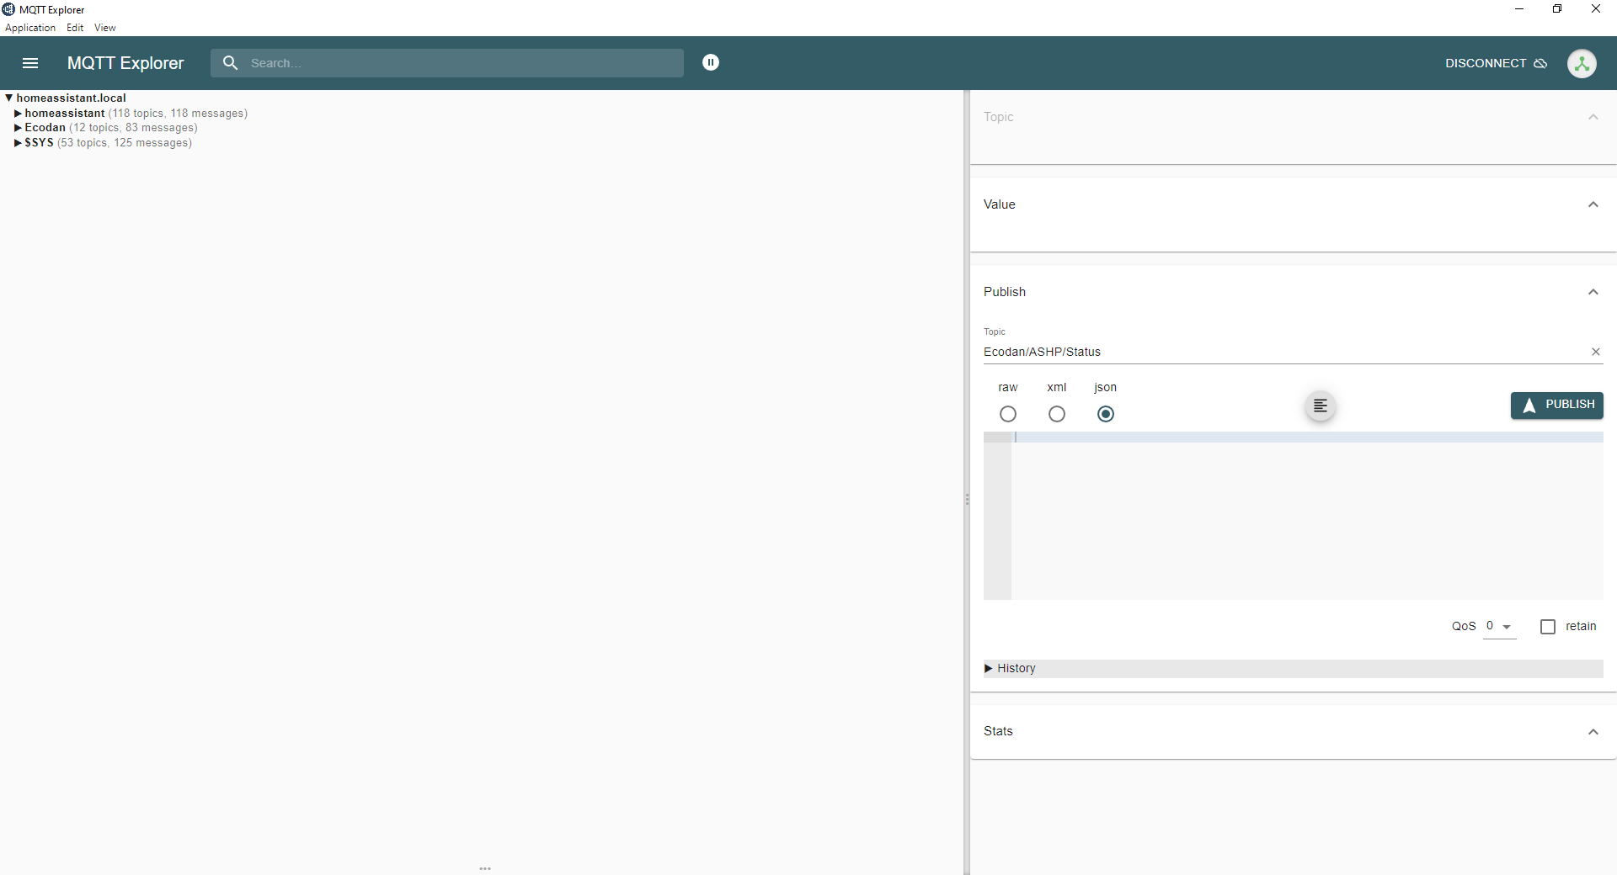This screenshot has height=875, width=1617.
Task: Enable the retain checkbox
Action: pos(1547,627)
